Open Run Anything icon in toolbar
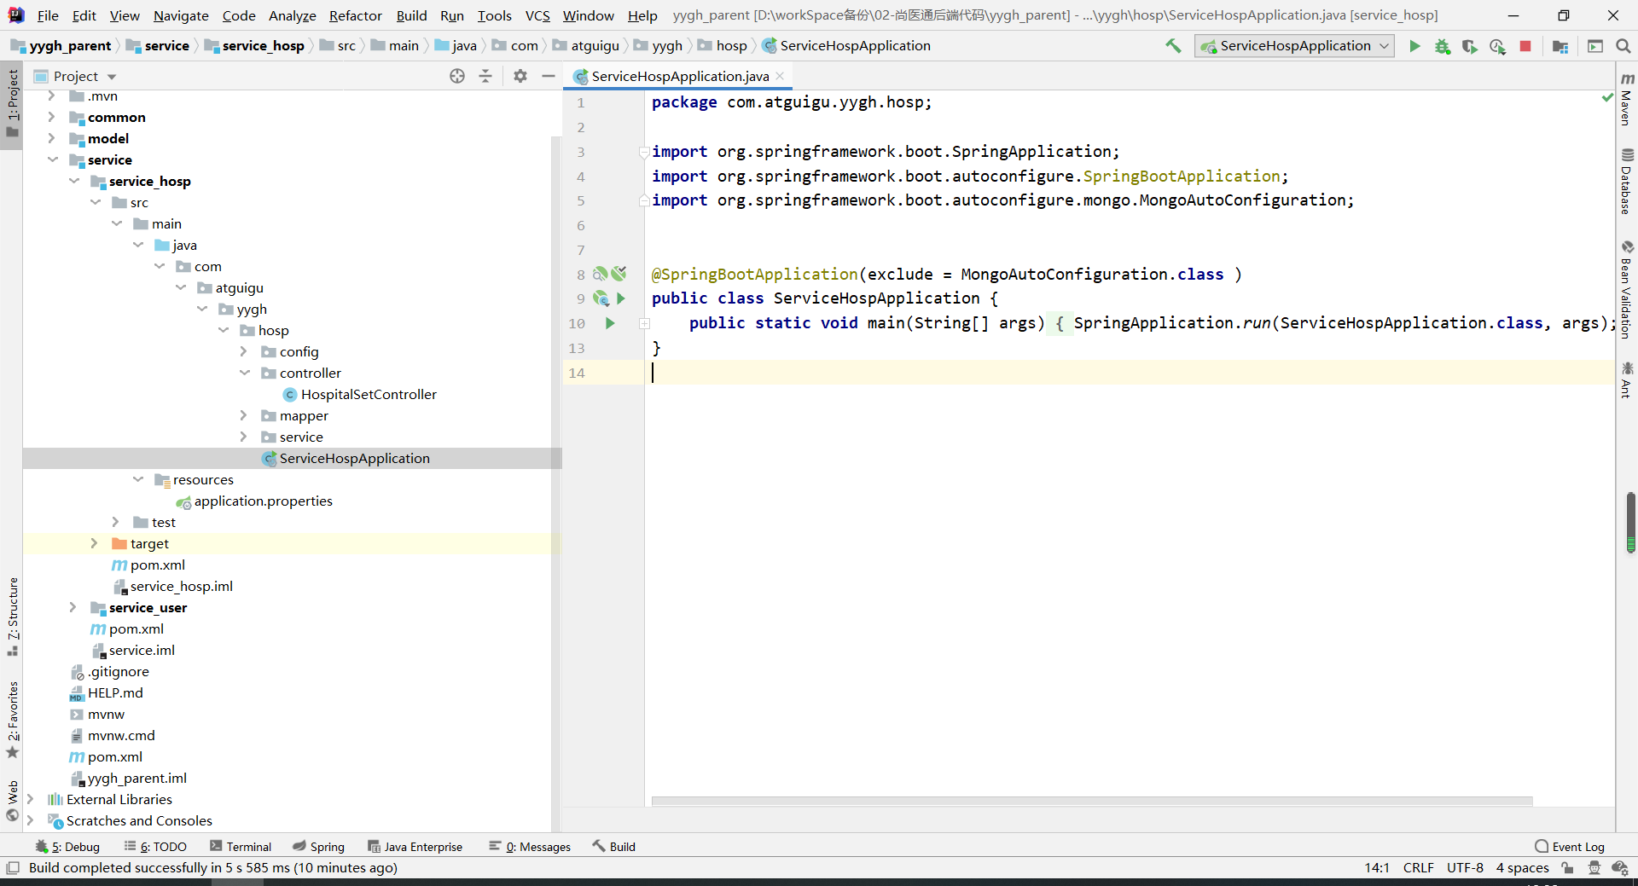Image resolution: width=1638 pixels, height=886 pixels. (1595, 46)
